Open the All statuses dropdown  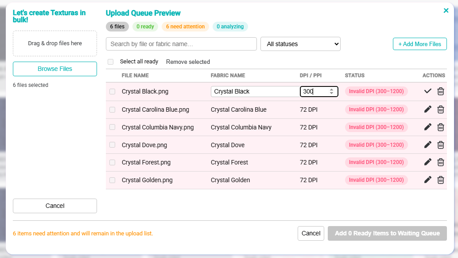[300, 44]
